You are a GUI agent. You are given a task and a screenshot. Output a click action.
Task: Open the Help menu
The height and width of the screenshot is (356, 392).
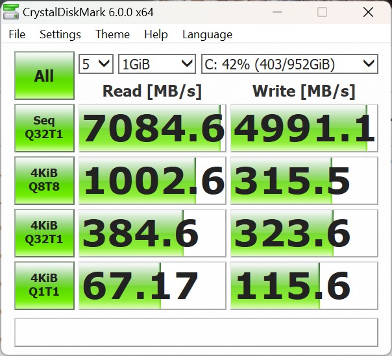click(156, 34)
